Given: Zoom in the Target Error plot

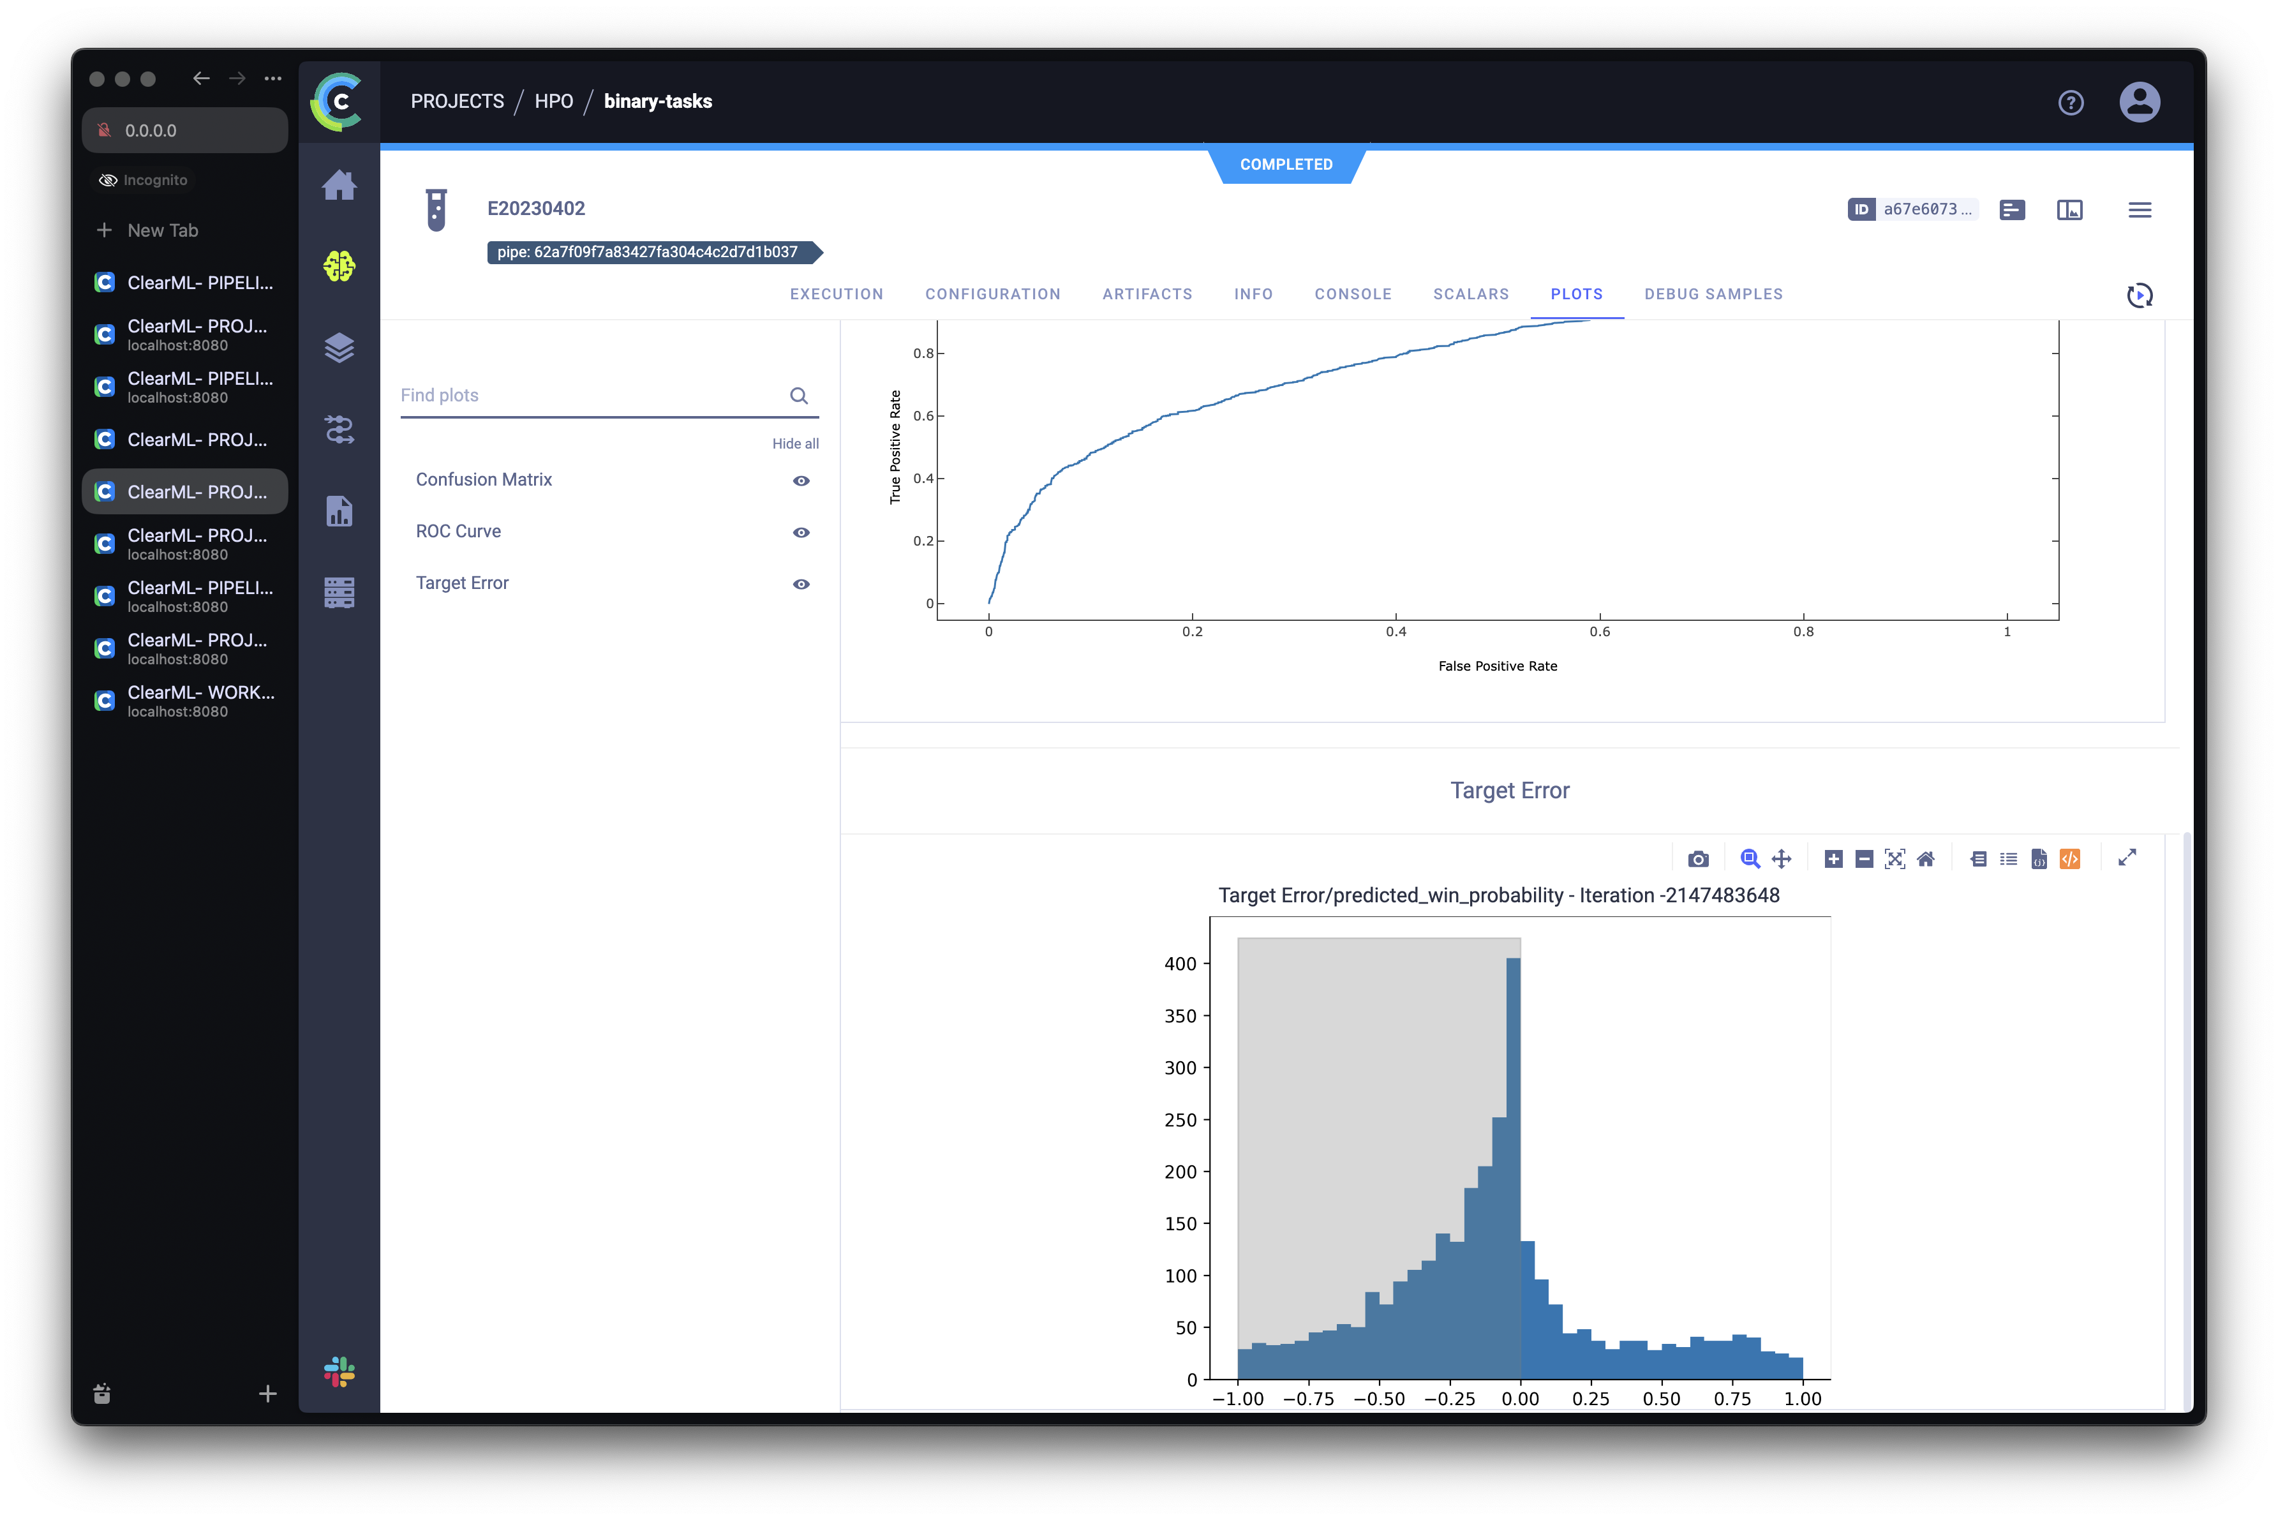Looking at the screenshot, I should coord(1833,859).
